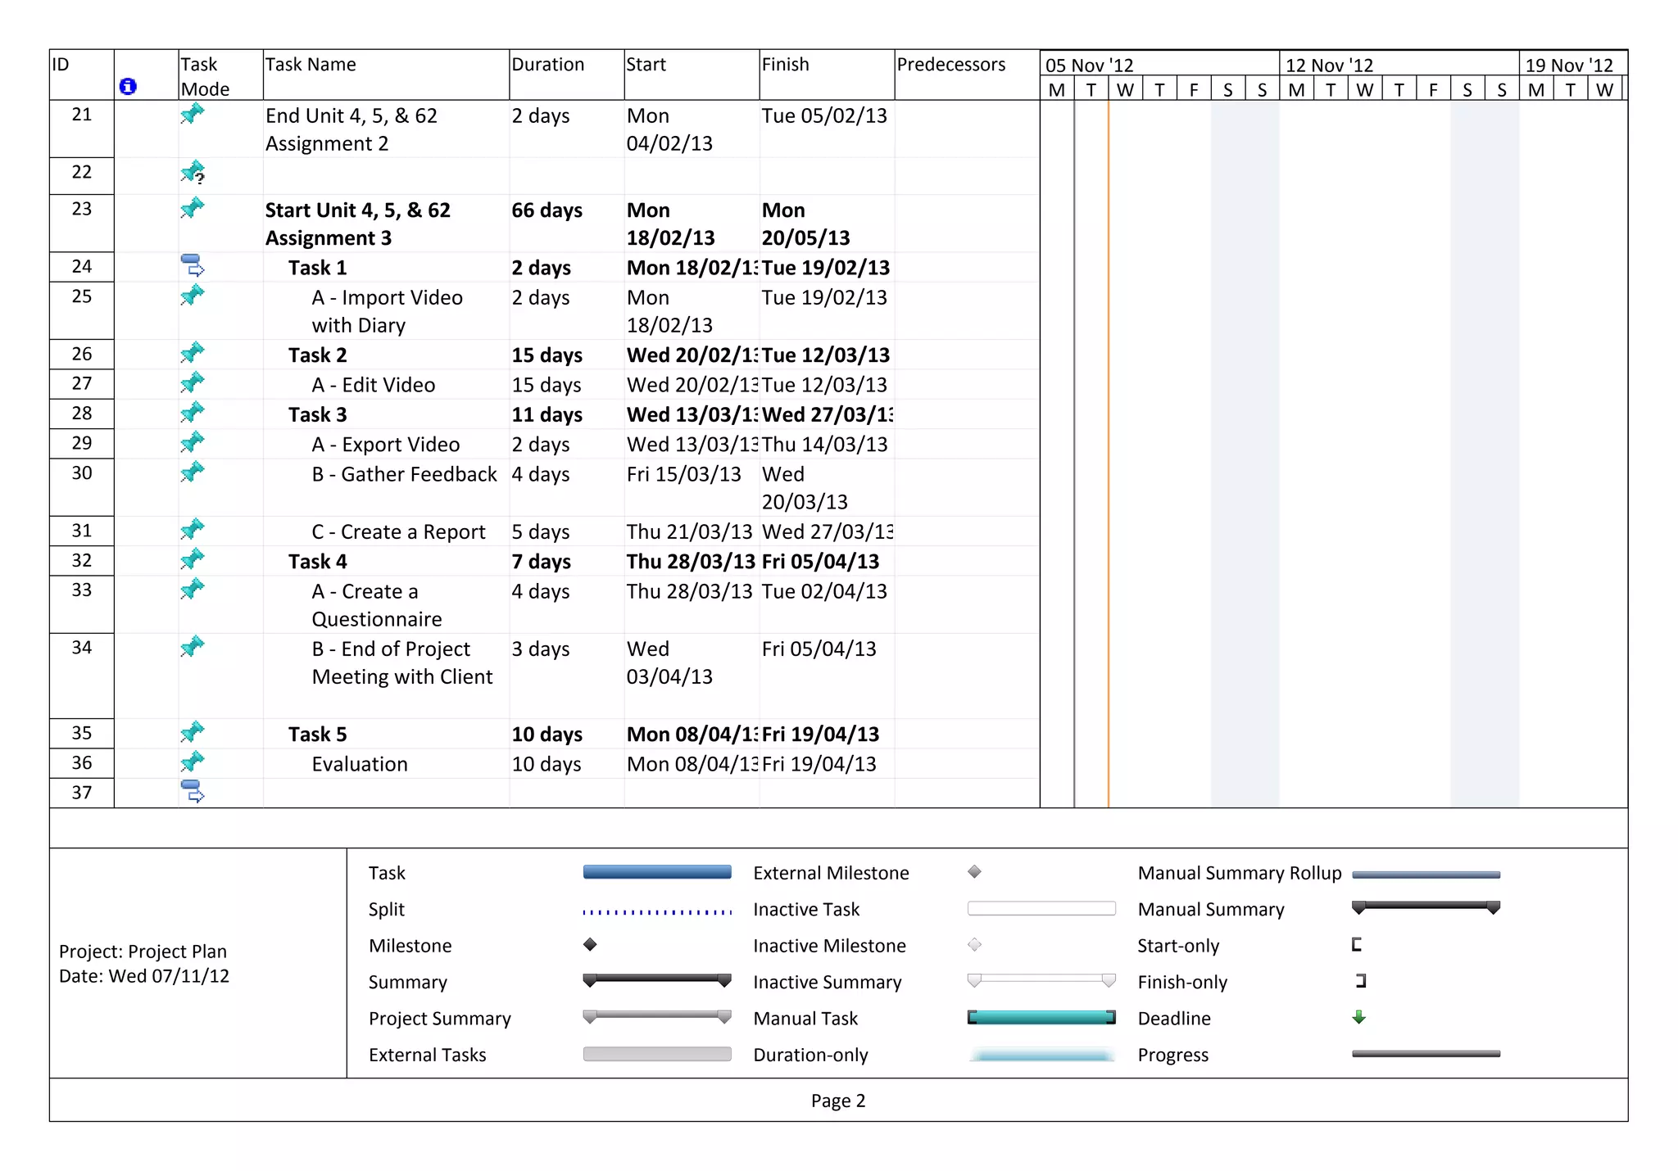Click the 19 Nov '12 timescale week header
The width and height of the screenshot is (1678, 1171).
pos(1574,65)
